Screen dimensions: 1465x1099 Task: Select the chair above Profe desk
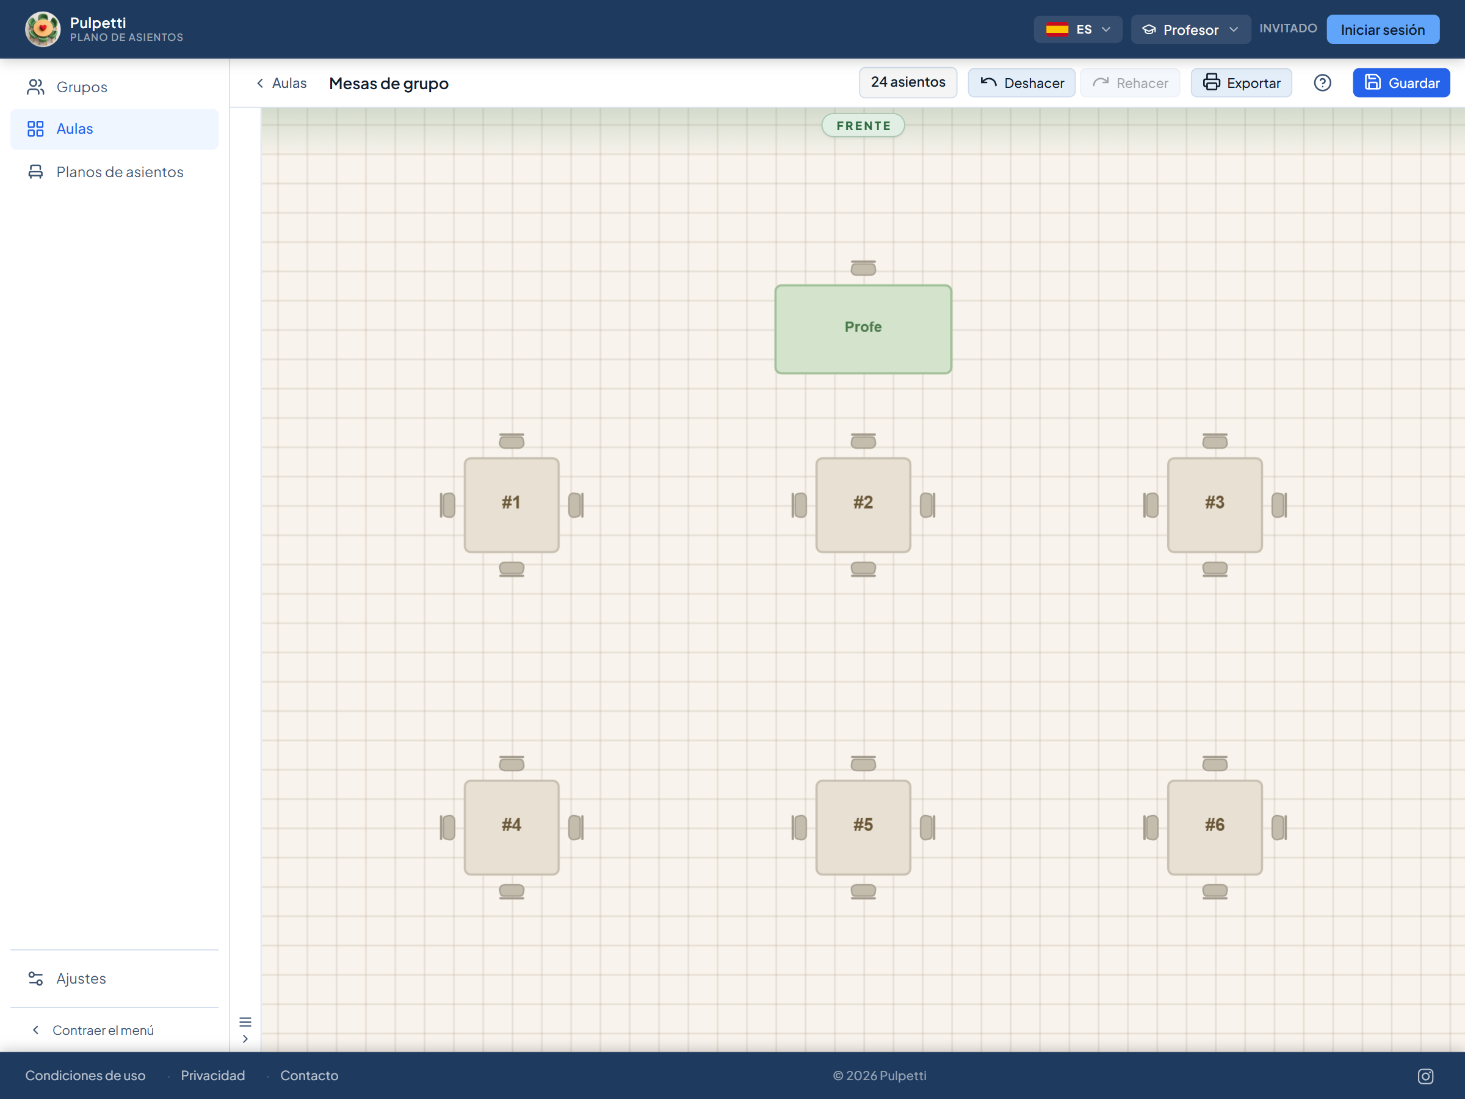point(863,267)
